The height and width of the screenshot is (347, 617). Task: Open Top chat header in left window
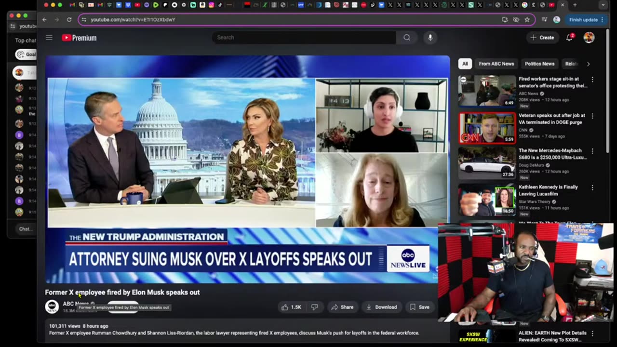click(x=26, y=40)
